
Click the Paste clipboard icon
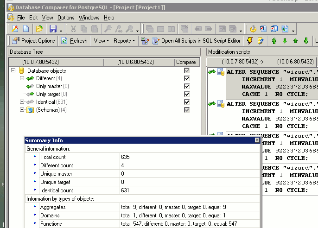(x=95, y=29)
